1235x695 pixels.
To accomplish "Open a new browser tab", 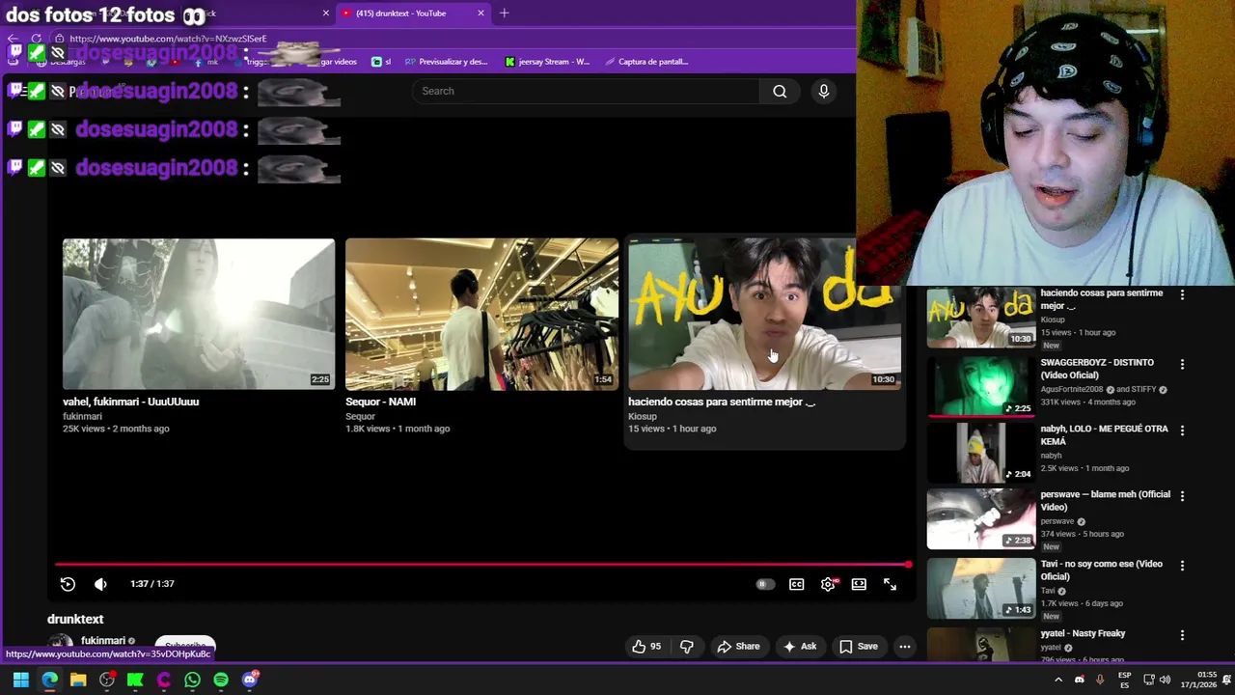I will click(x=504, y=14).
